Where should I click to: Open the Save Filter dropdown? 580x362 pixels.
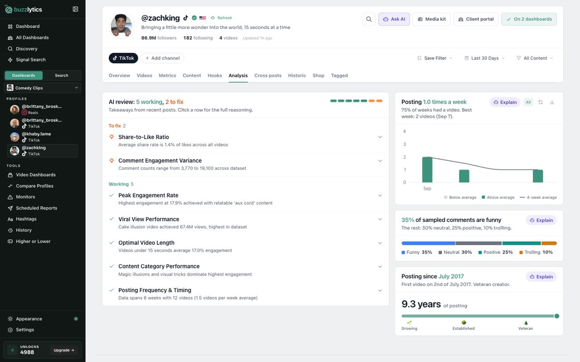(x=435, y=58)
